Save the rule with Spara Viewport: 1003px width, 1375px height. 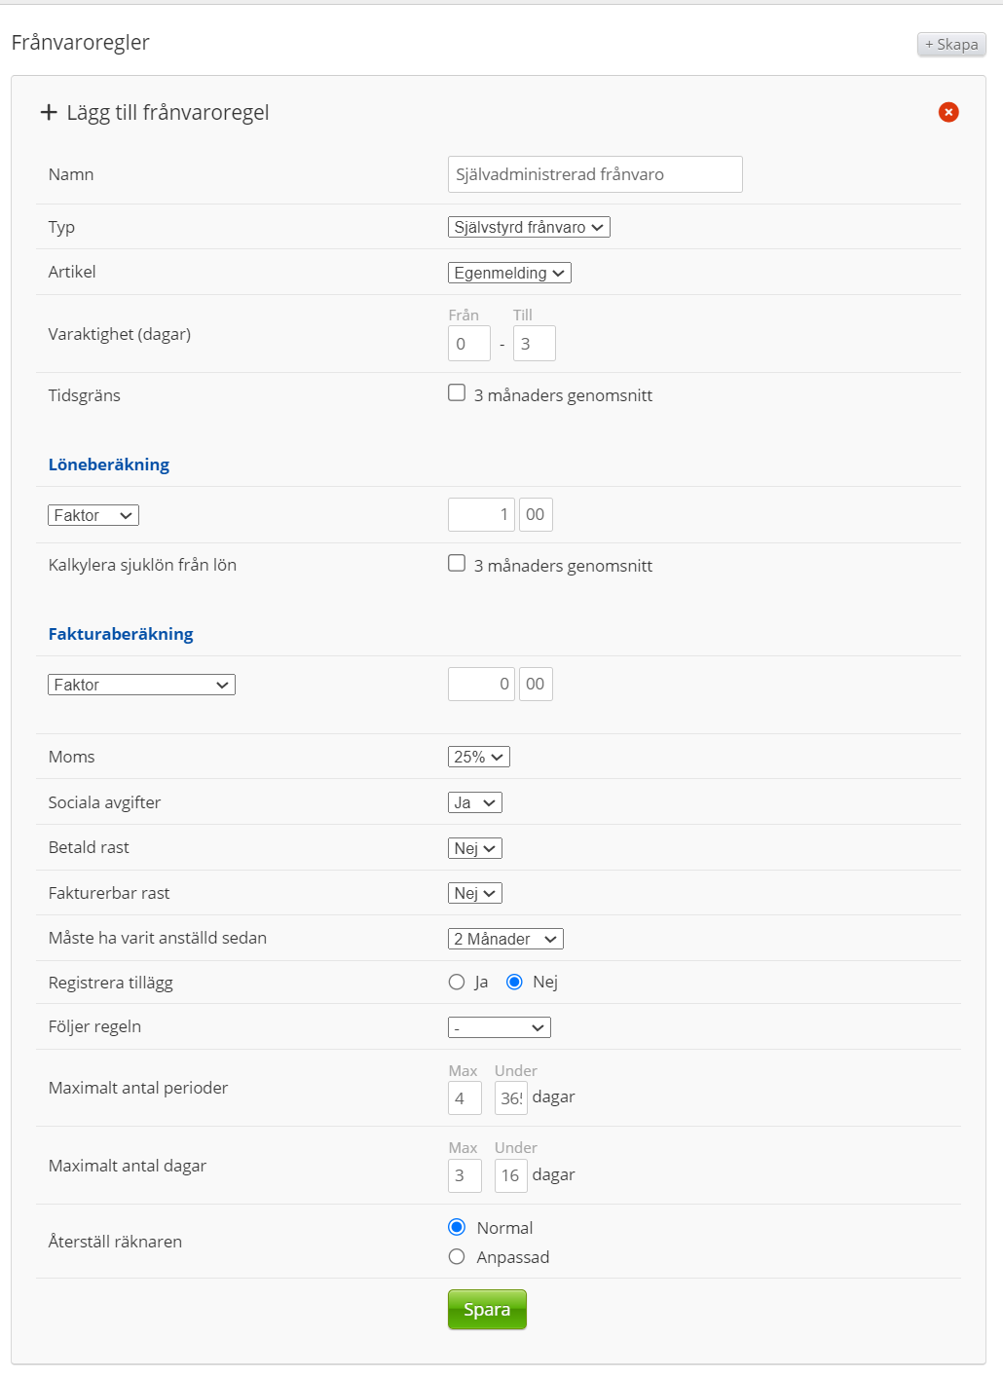pyautogui.click(x=487, y=1309)
